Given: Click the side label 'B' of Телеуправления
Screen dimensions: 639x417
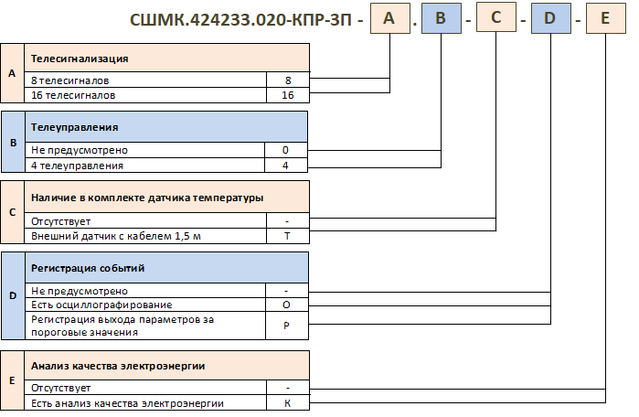Looking at the screenshot, I should [13, 143].
